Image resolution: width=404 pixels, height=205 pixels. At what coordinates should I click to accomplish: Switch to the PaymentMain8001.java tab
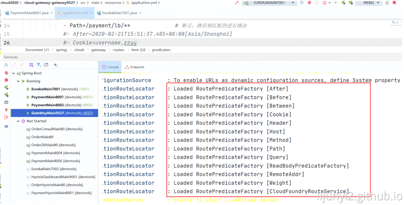(x=29, y=13)
